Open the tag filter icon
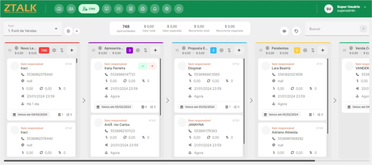 (296, 31)
